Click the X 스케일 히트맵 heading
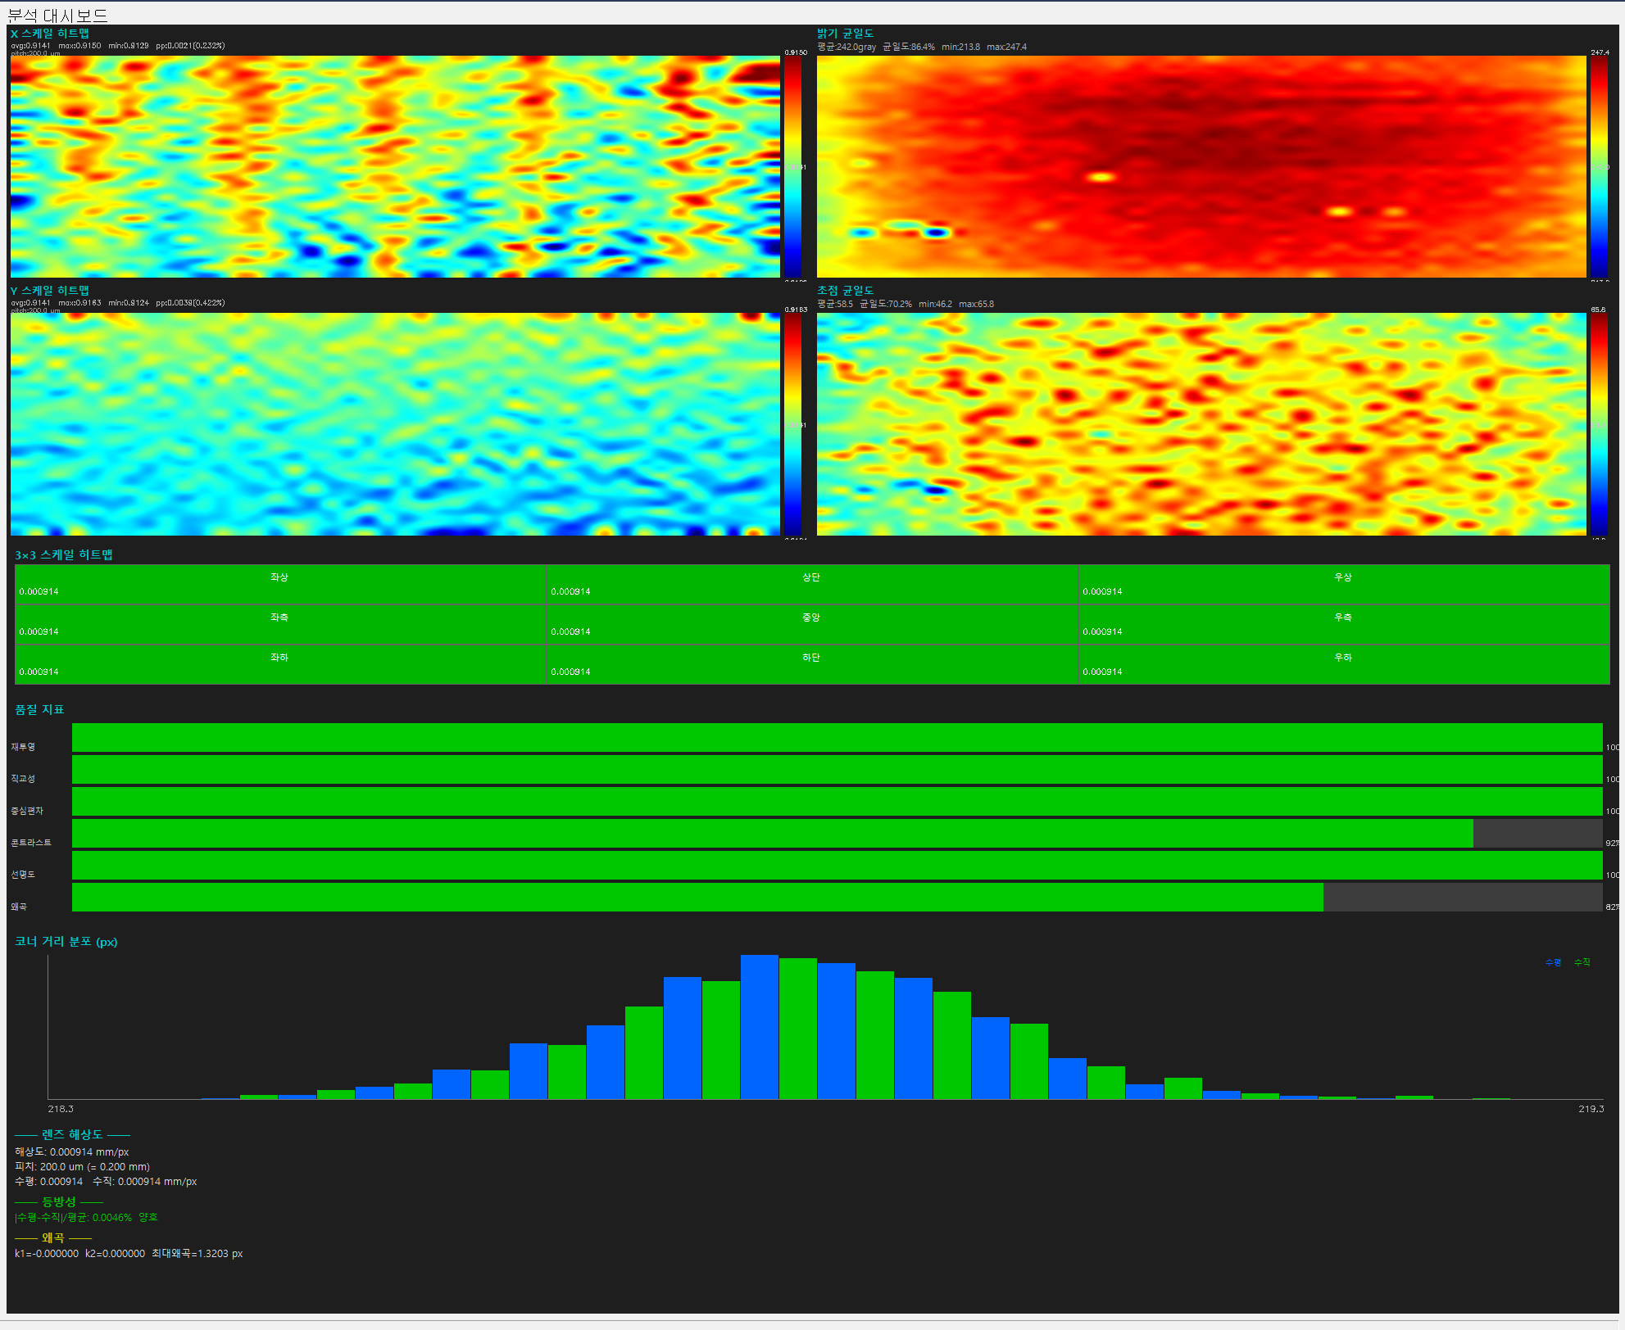Viewport: 1625px width, 1330px height. (x=50, y=34)
